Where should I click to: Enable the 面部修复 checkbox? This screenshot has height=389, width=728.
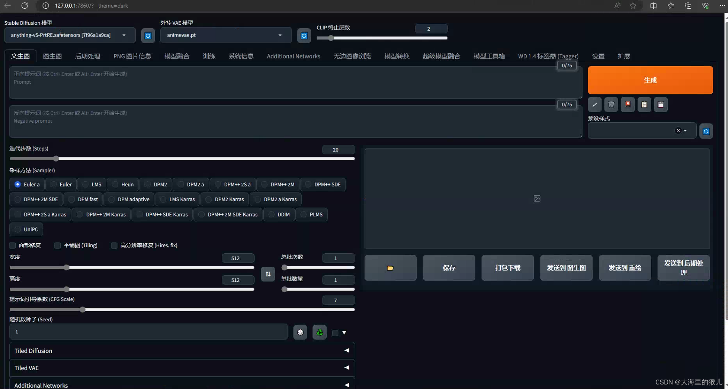click(x=13, y=245)
